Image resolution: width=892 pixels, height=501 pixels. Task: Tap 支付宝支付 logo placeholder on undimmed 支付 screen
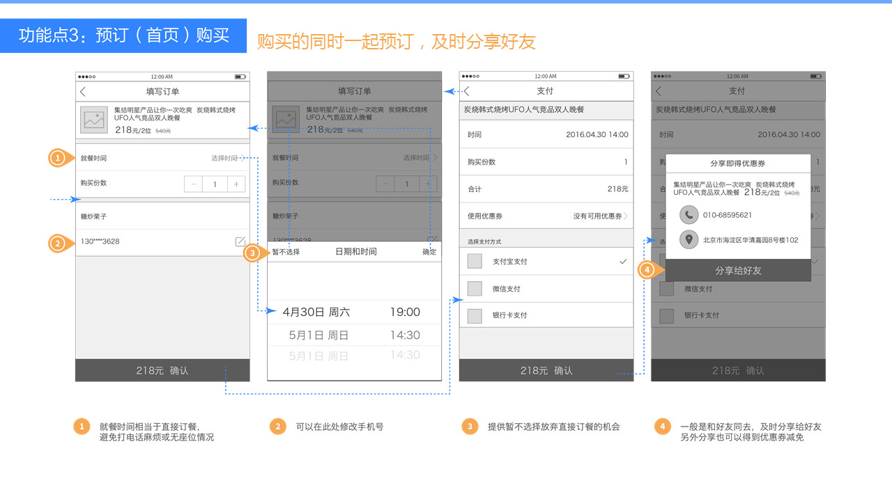pyautogui.click(x=475, y=262)
